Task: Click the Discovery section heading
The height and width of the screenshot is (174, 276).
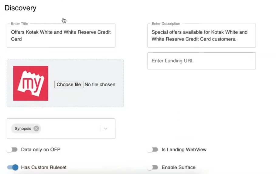Action: (20, 8)
